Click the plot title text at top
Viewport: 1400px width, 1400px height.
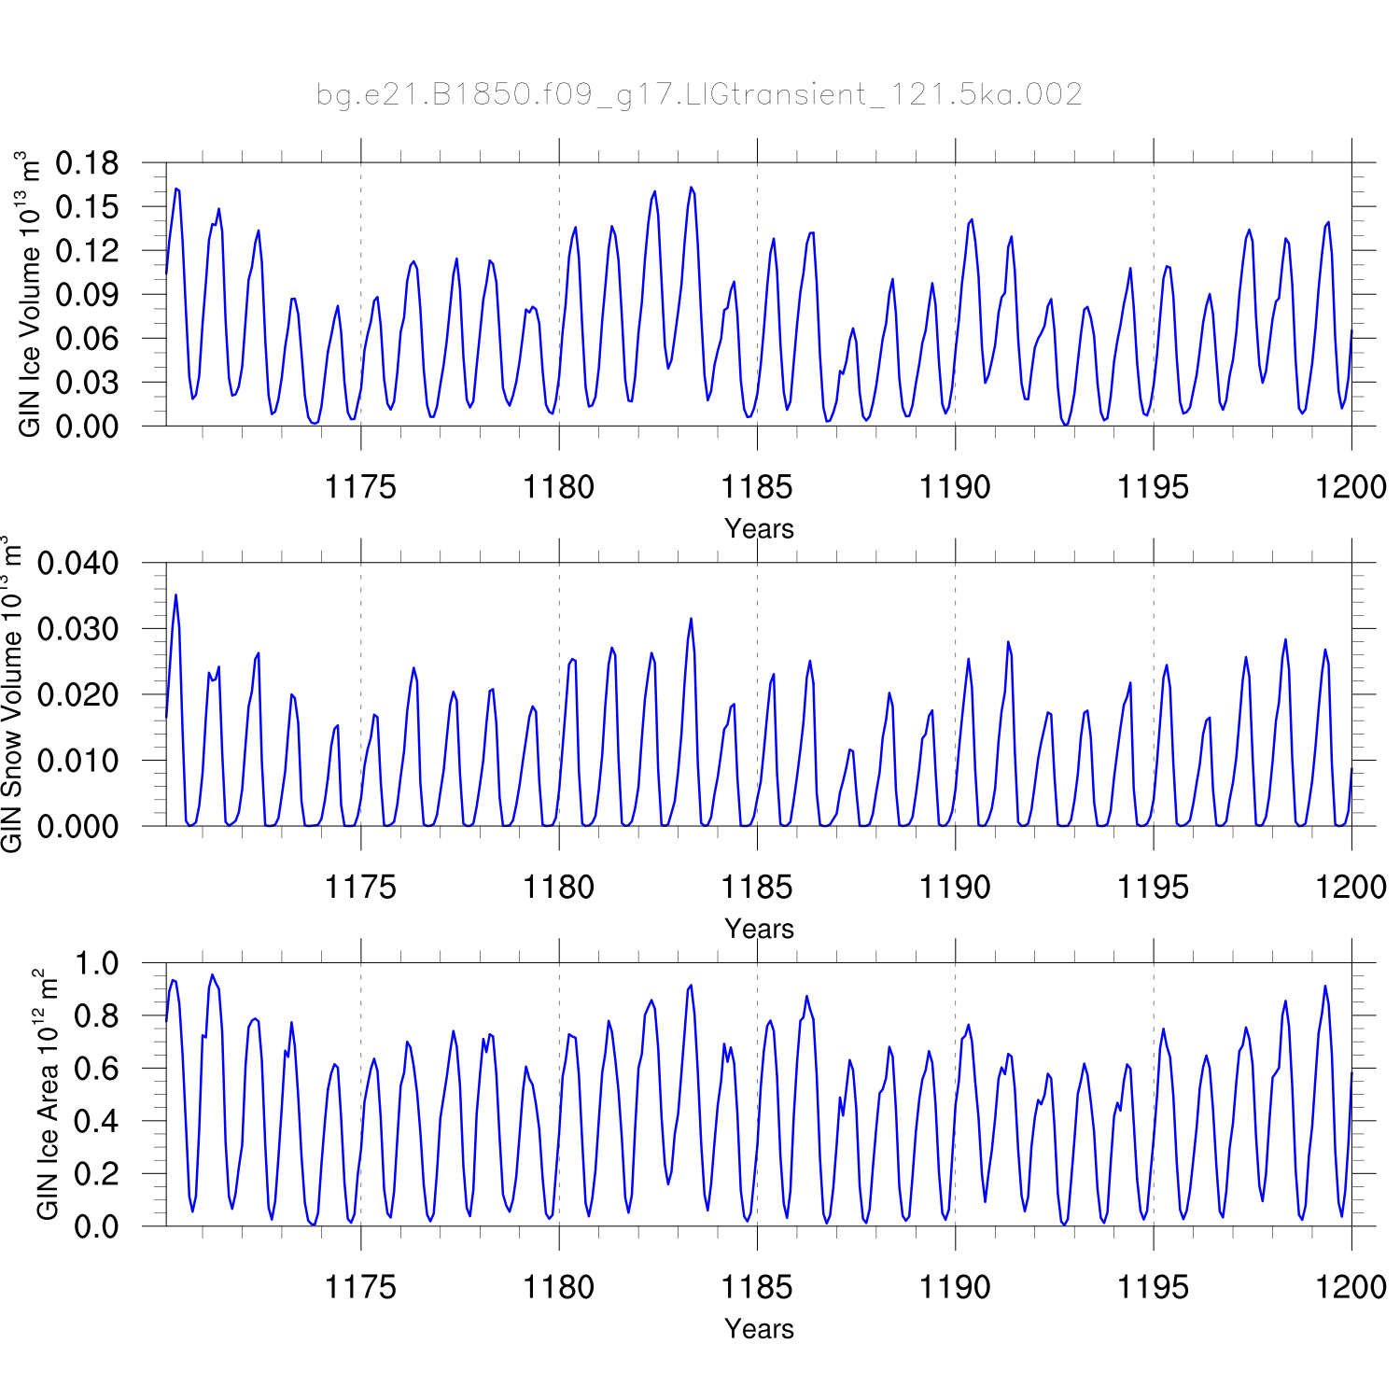coord(699,95)
